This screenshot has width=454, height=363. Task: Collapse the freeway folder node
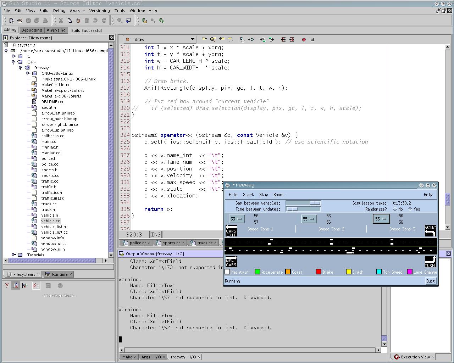tap(20, 68)
